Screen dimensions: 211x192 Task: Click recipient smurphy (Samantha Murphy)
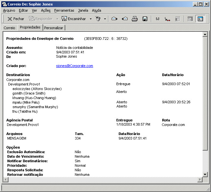35,107
